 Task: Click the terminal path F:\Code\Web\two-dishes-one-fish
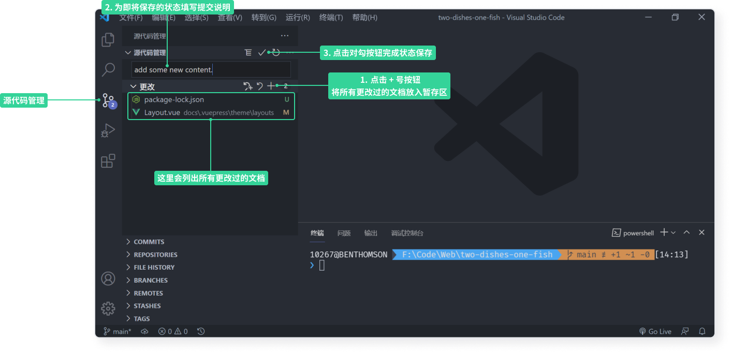(x=477, y=255)
